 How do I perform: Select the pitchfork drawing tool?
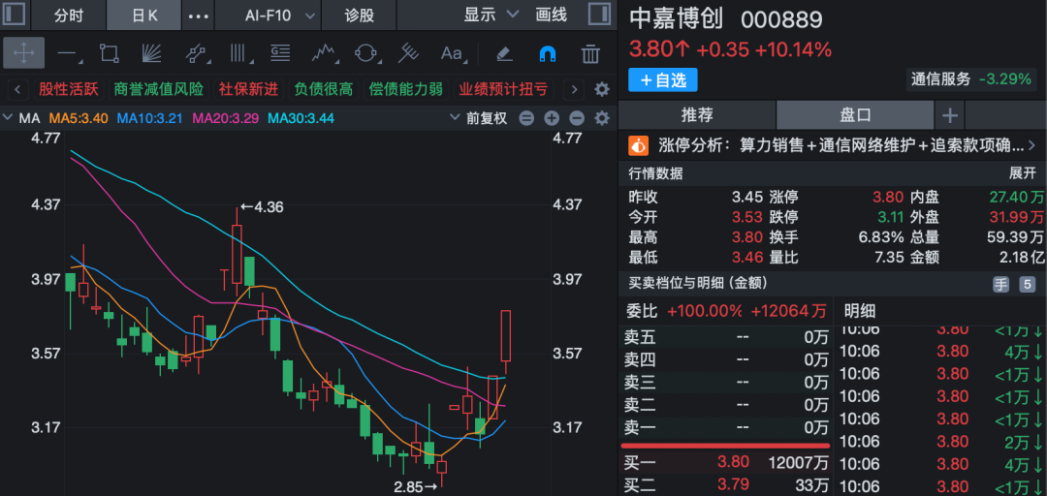(408, 53)
